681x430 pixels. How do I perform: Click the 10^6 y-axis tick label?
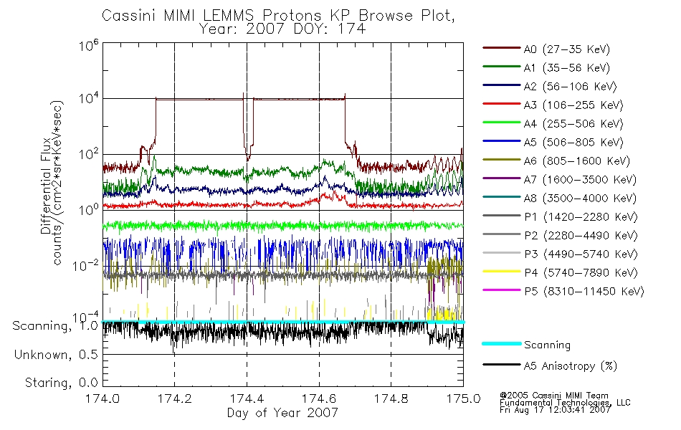[89, 45]
